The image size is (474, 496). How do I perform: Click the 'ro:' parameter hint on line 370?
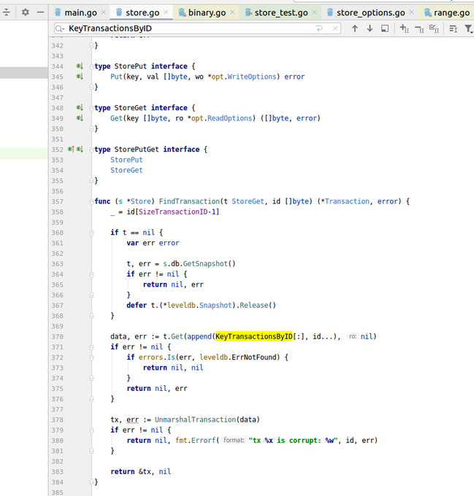[x=353, y=336]
